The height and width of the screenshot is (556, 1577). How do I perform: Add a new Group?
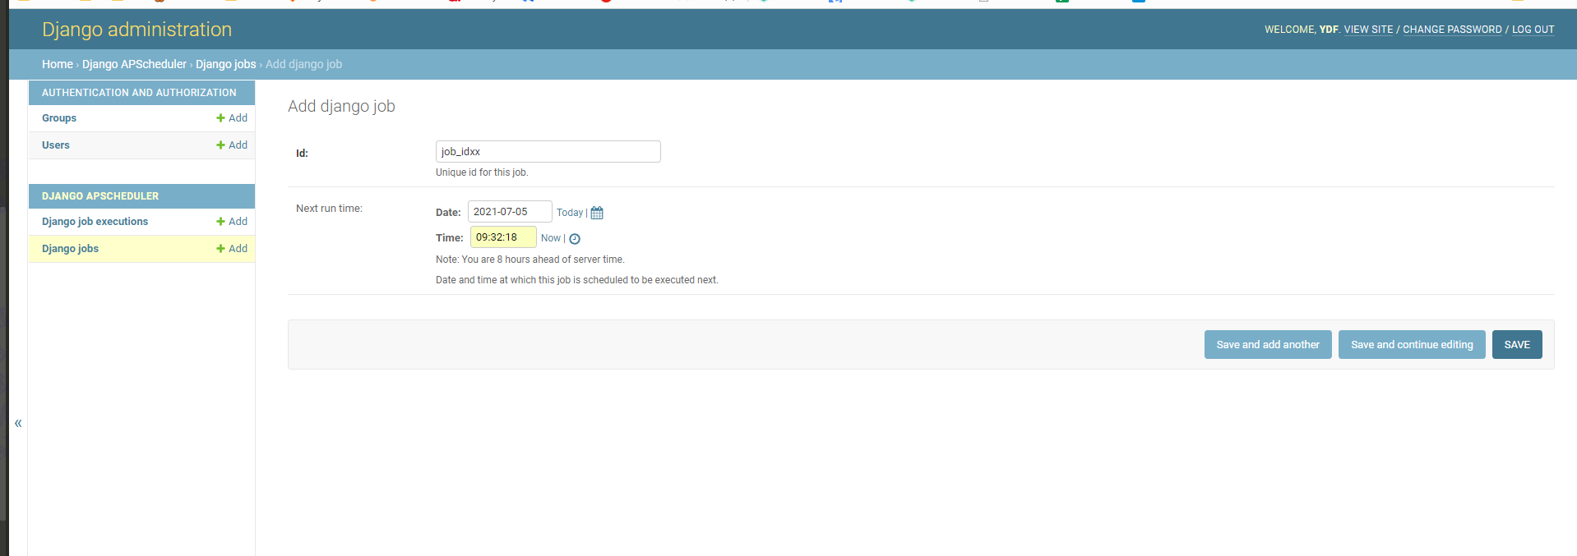pyautogui.click(x=232, y=118)
